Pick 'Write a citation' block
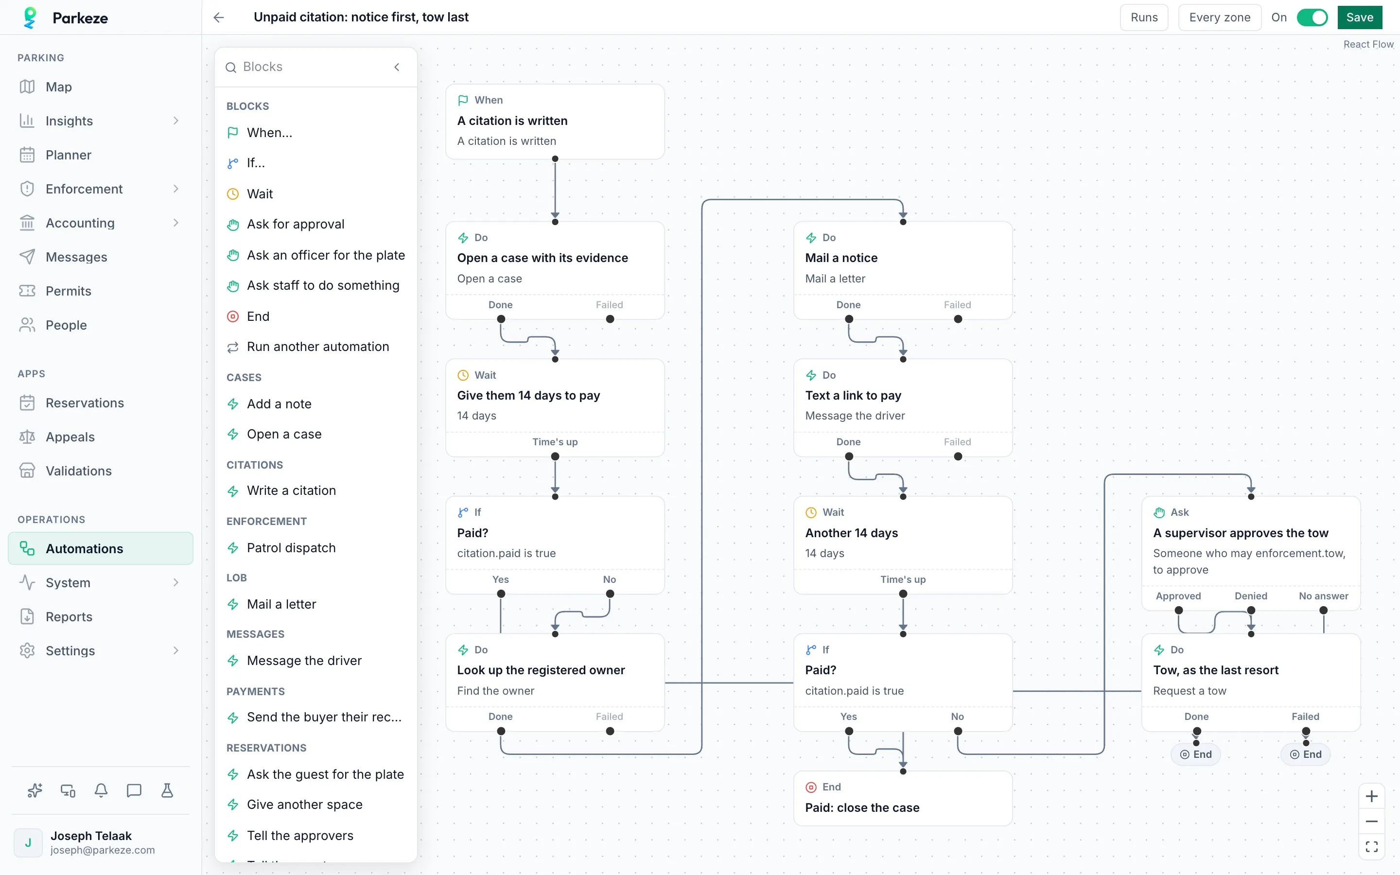This screenshot has height=875, width=1400. 316,491
